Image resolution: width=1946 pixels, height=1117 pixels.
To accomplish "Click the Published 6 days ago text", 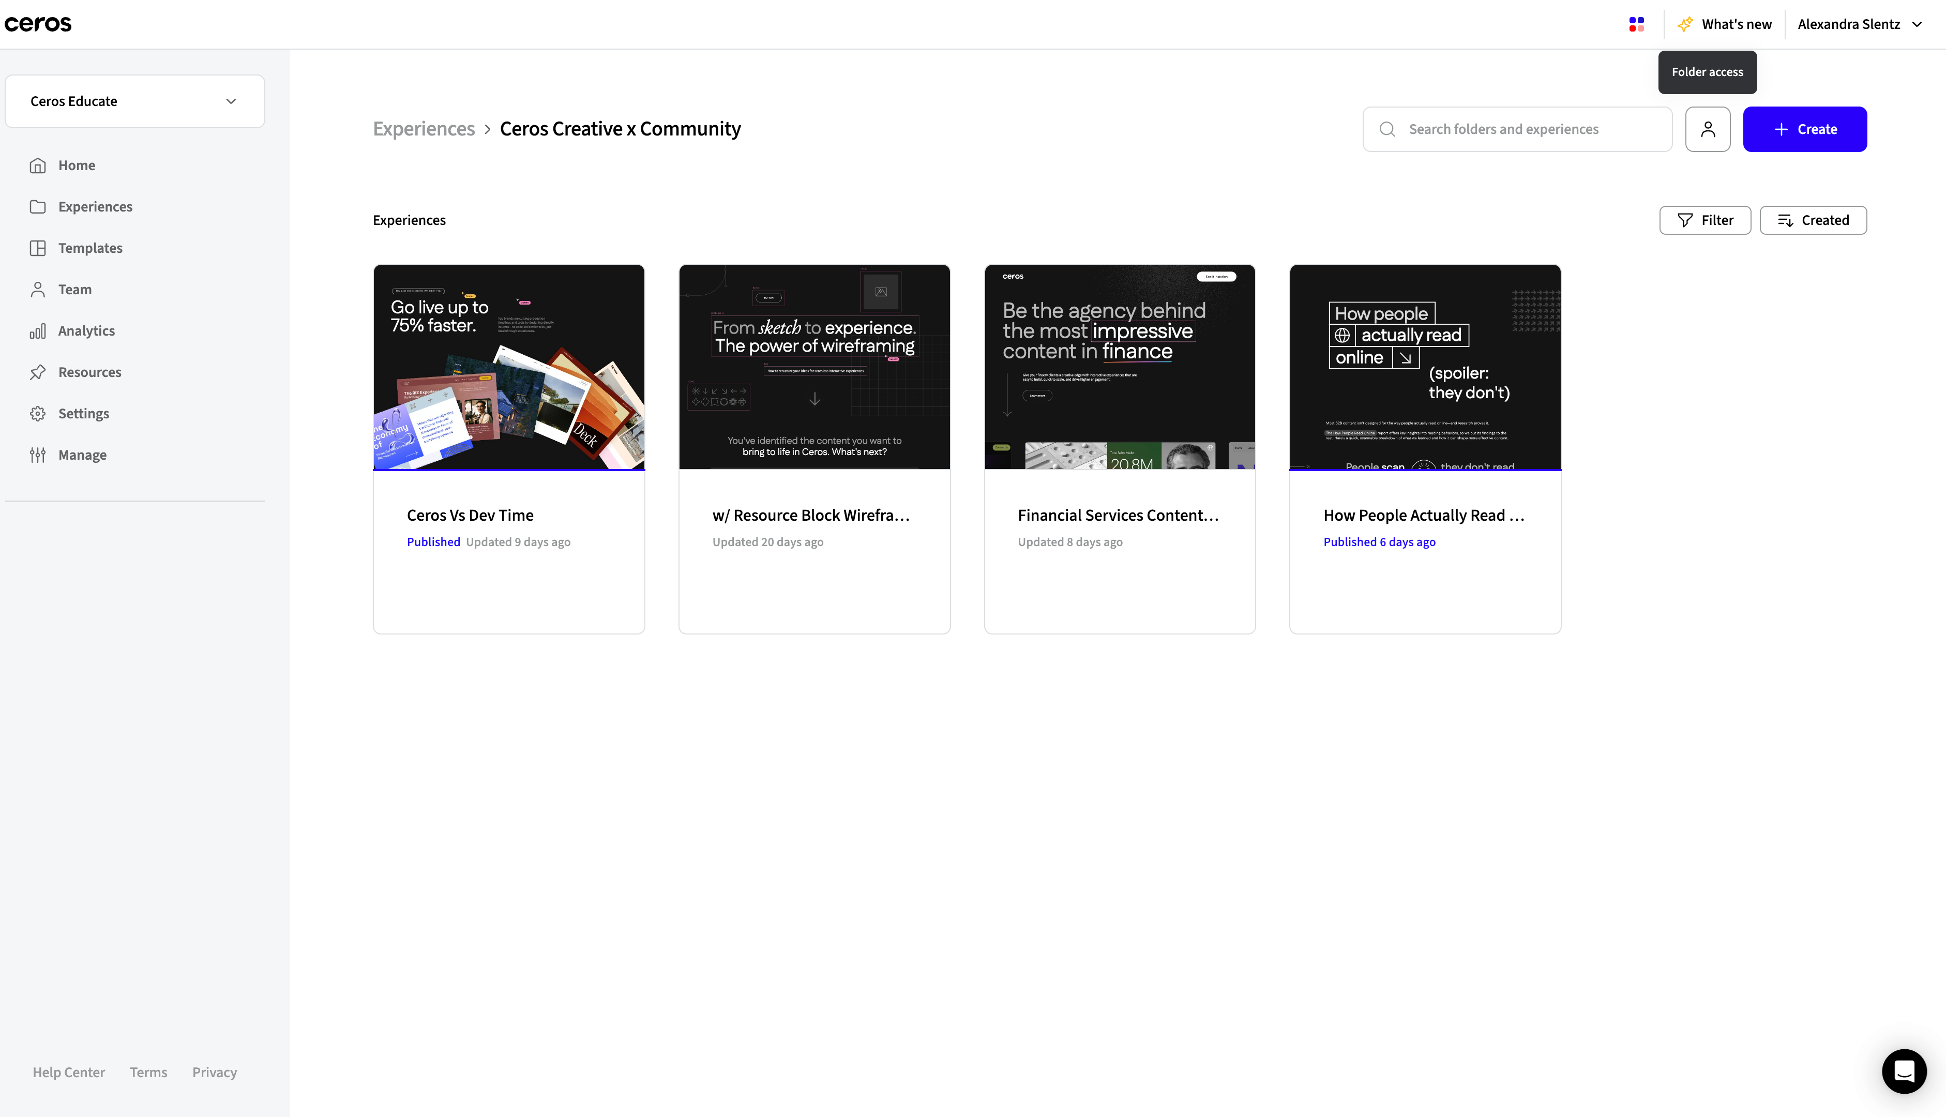I will [x=1378, y=541].
